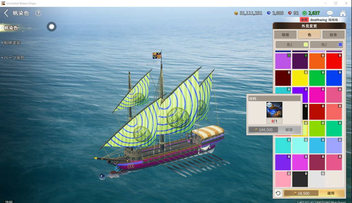Screen dimensions: 352x203
Task: Click the lock icon on the emerald green swatch
Action: pos(340,123)
